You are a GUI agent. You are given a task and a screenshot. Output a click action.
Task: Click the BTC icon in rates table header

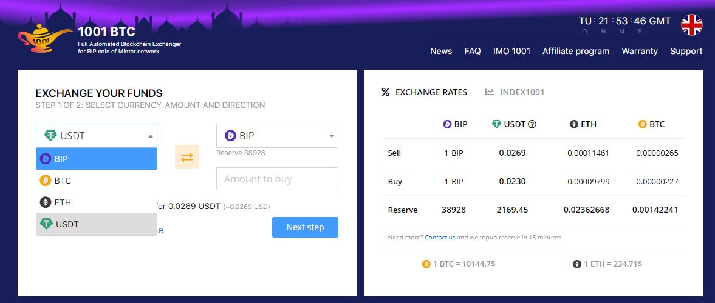[x=643, y=124]
